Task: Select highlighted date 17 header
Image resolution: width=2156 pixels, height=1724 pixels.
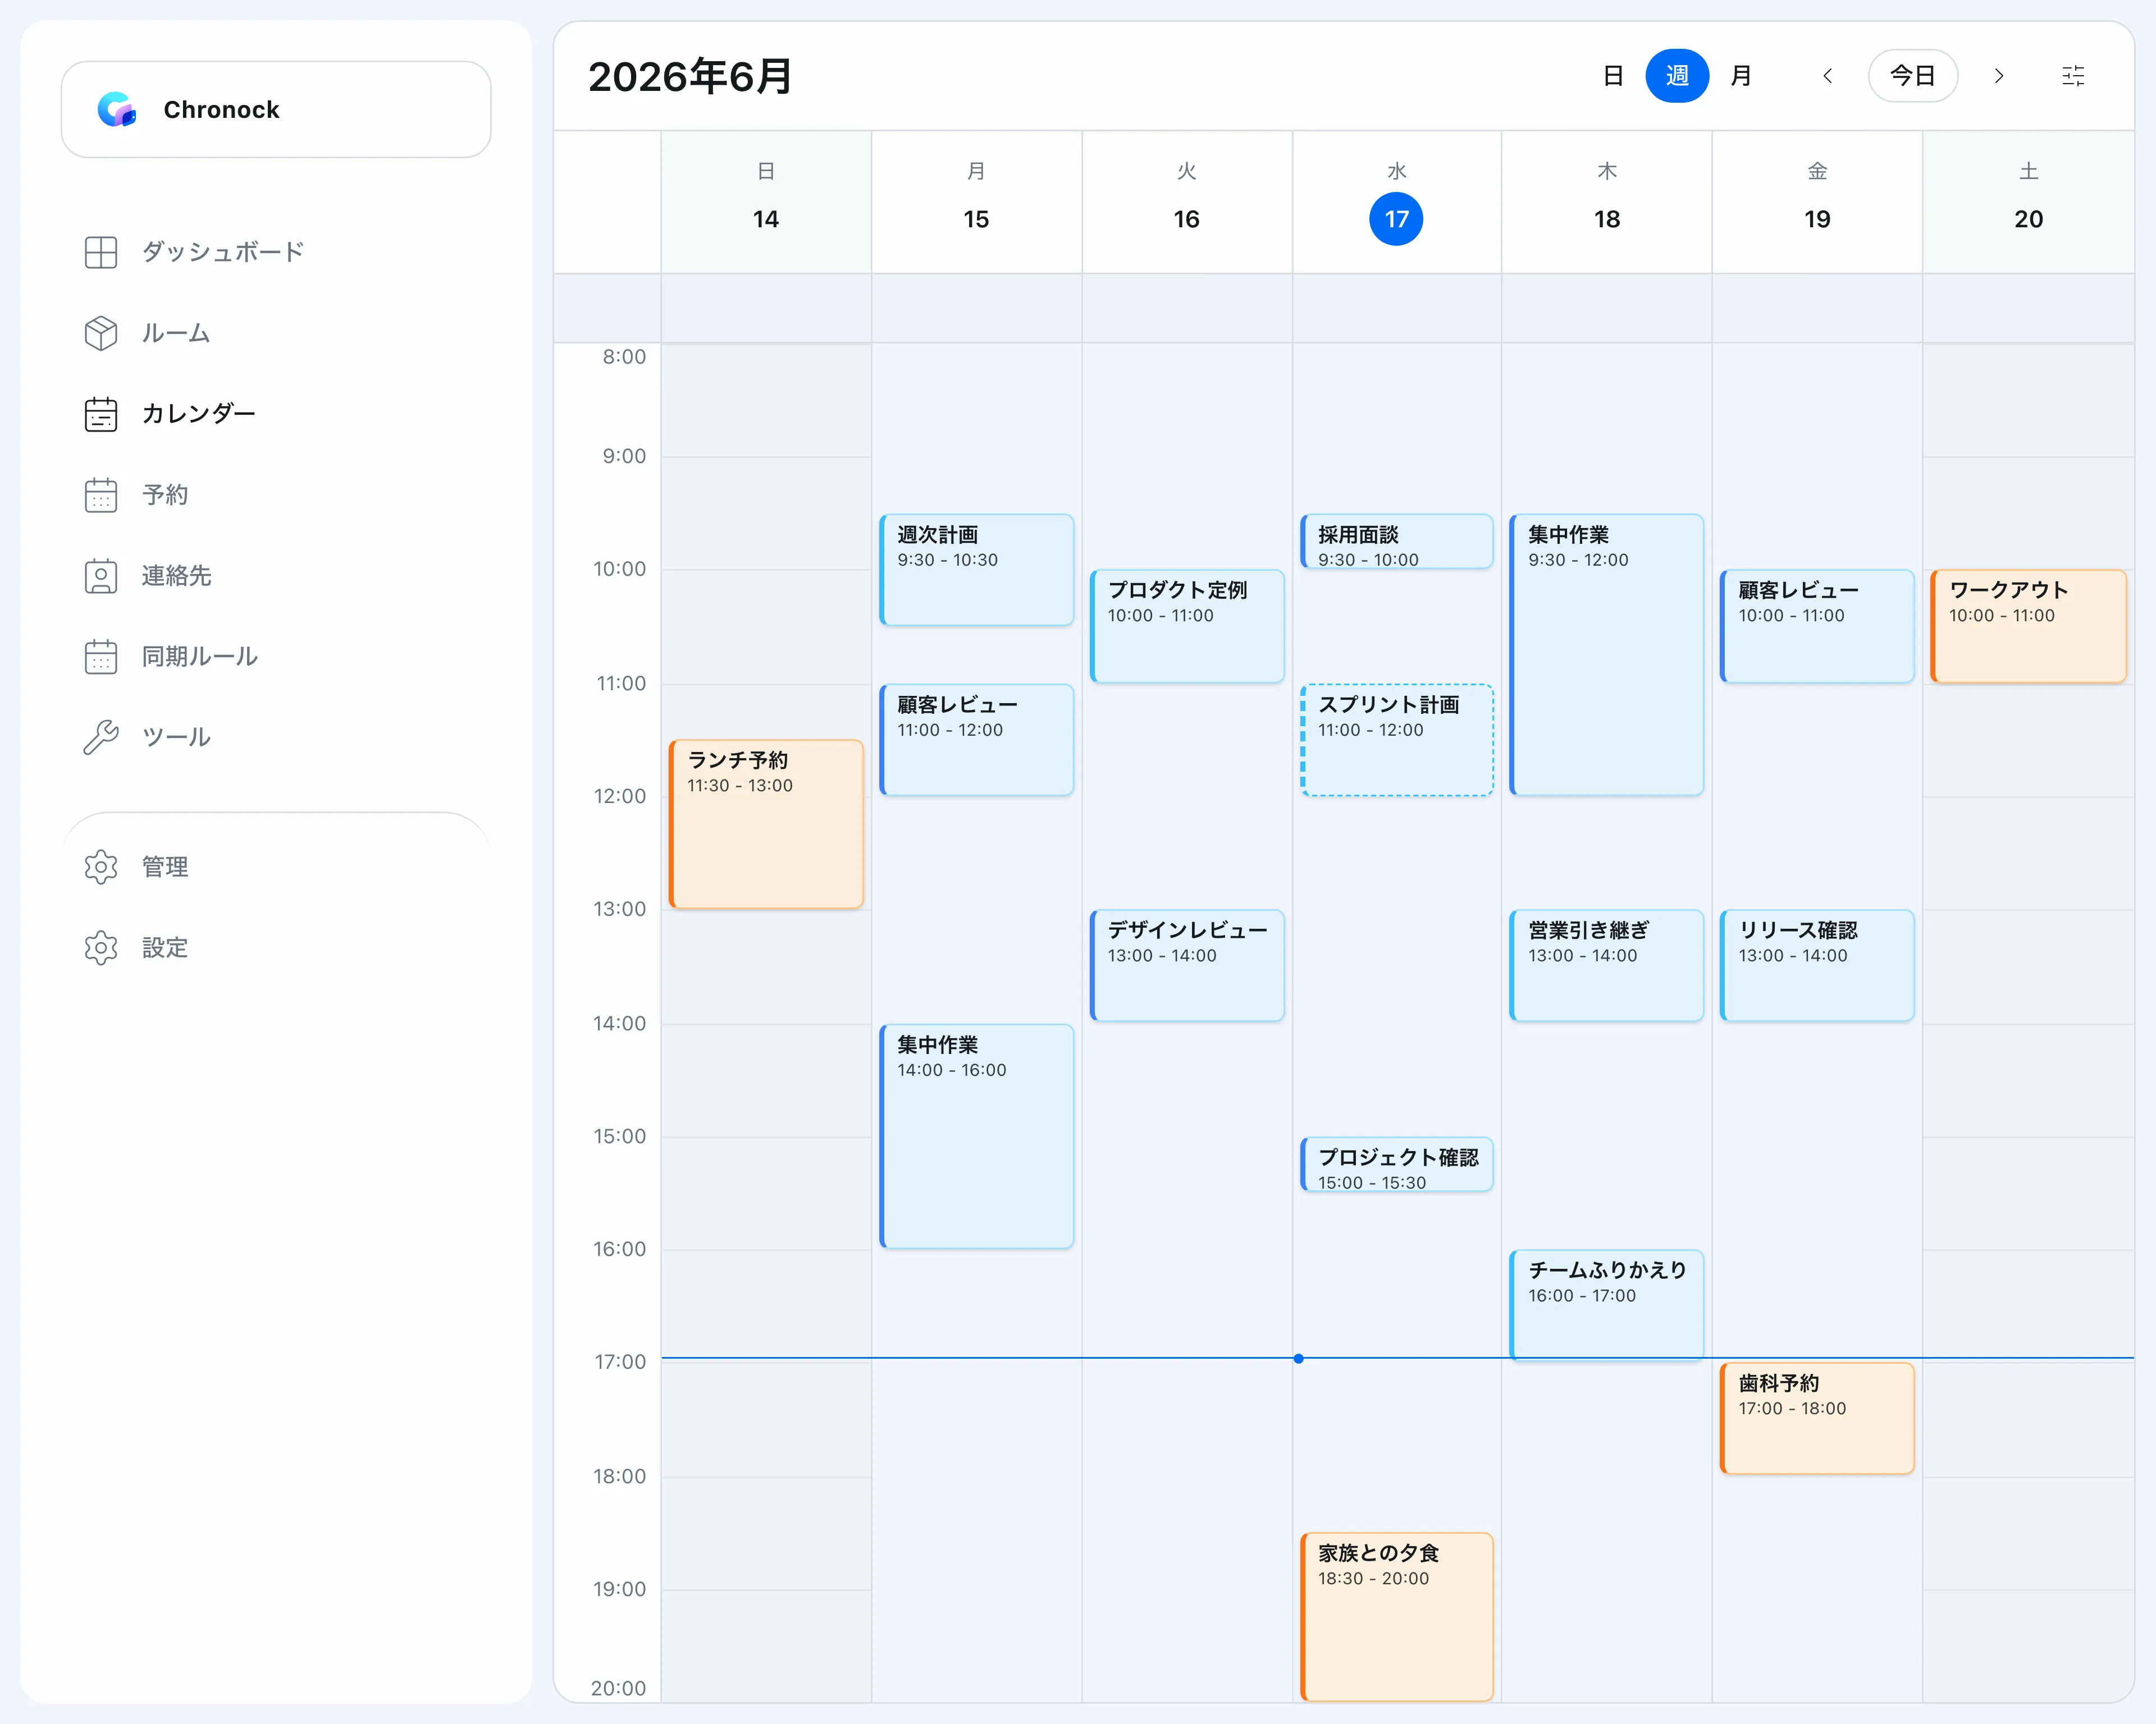Action: click(1396, 219)
